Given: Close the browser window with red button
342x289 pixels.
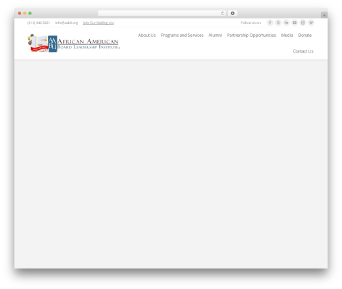Looking at the screenshot, I should [20, 13].
